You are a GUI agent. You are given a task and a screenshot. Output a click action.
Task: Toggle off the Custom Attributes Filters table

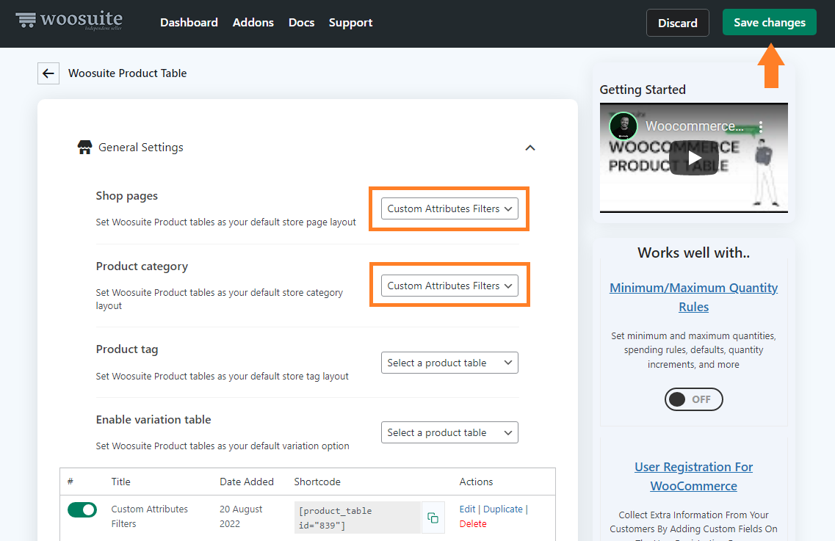click(x=82, y=510)
